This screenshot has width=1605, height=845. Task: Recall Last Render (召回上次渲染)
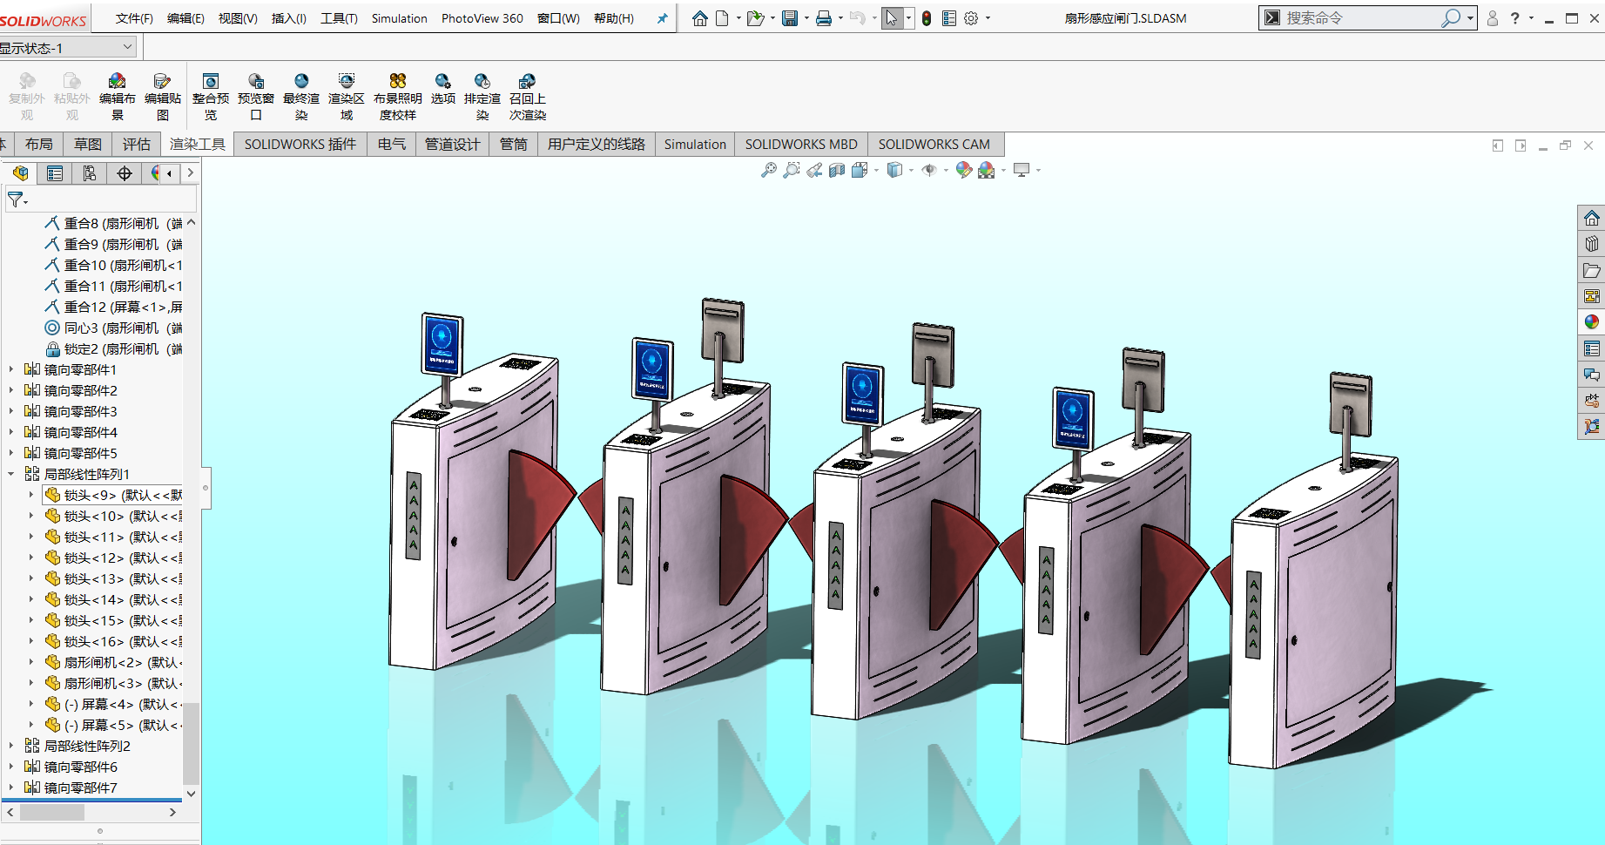tap(528, 96)
